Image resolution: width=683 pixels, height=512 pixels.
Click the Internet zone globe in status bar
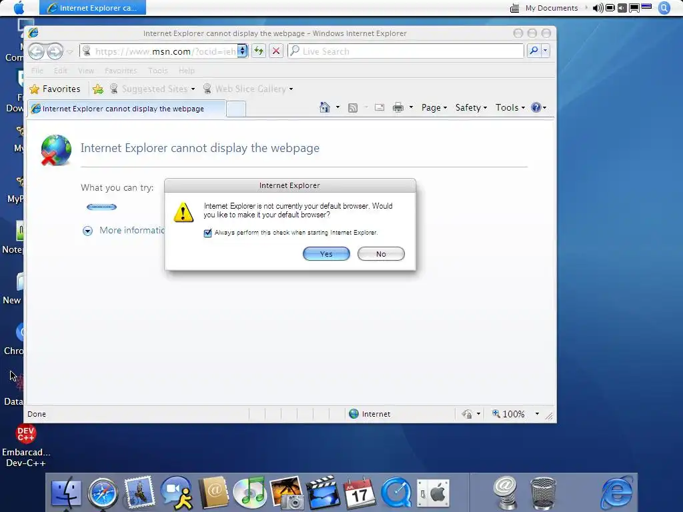[354, 413]
